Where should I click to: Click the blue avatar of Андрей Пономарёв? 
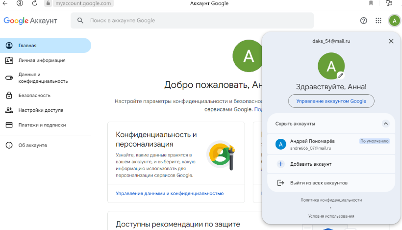281,144
